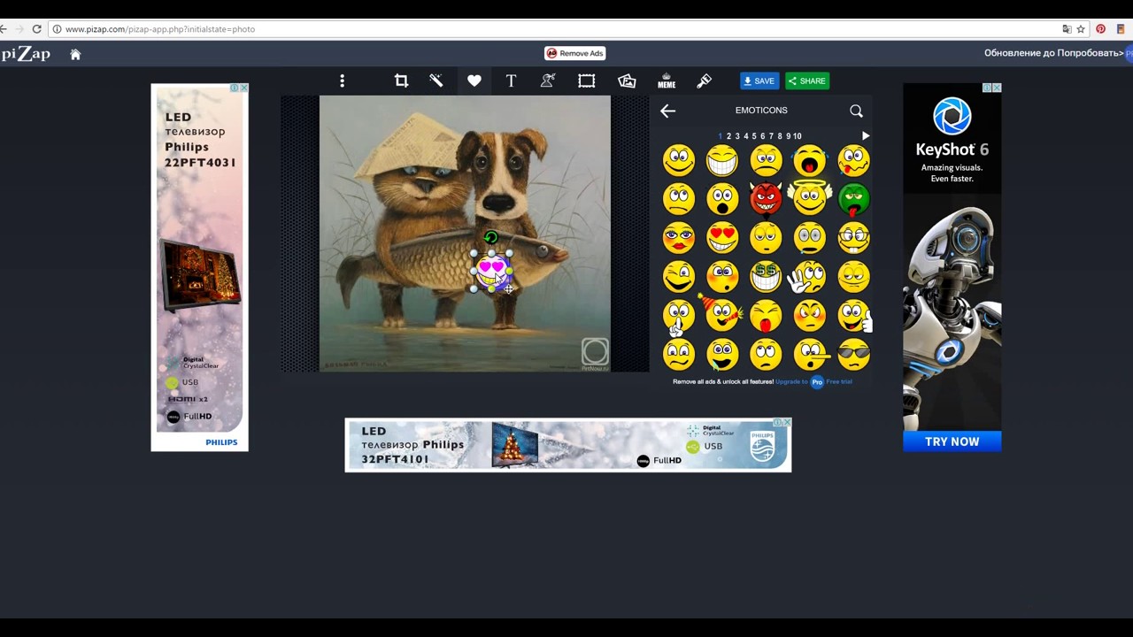1133x637 pixels.
Task: Open the three-dot more options menu
Action: tap(342, 81)
